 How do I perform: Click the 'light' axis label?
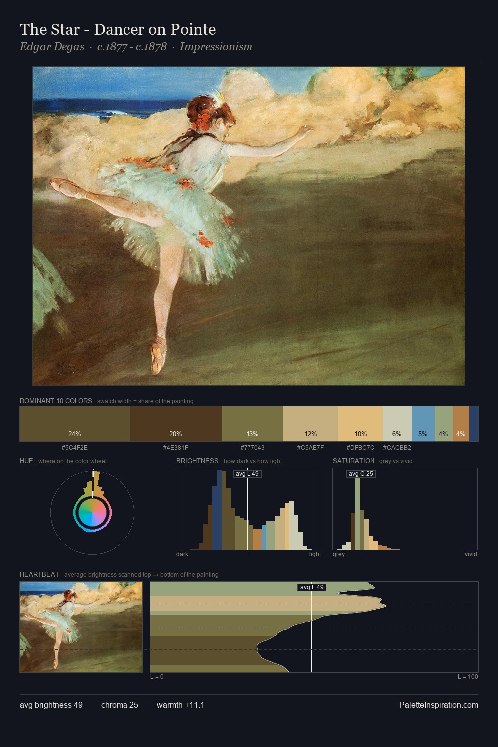click(x=315, y=554)
